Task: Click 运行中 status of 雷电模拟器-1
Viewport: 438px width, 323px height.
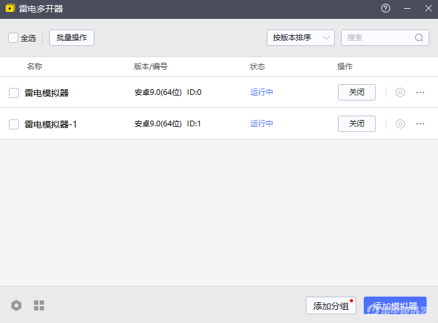Action: [x=262, y=124]
